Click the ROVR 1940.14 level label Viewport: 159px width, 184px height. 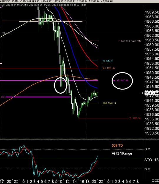coord(109,103)
